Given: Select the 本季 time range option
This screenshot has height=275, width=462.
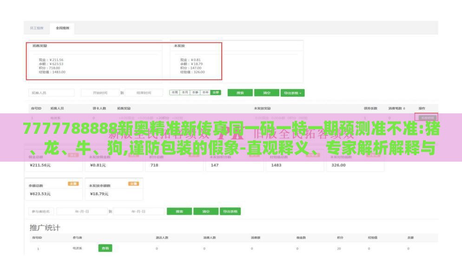Looking at the screenshot, I should tap(195, 92).
